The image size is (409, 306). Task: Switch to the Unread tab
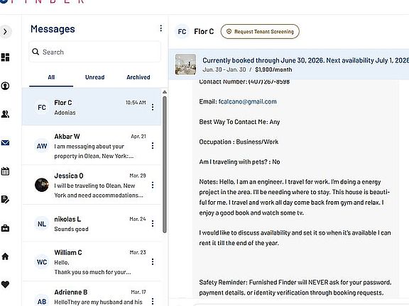pos(94,77)
